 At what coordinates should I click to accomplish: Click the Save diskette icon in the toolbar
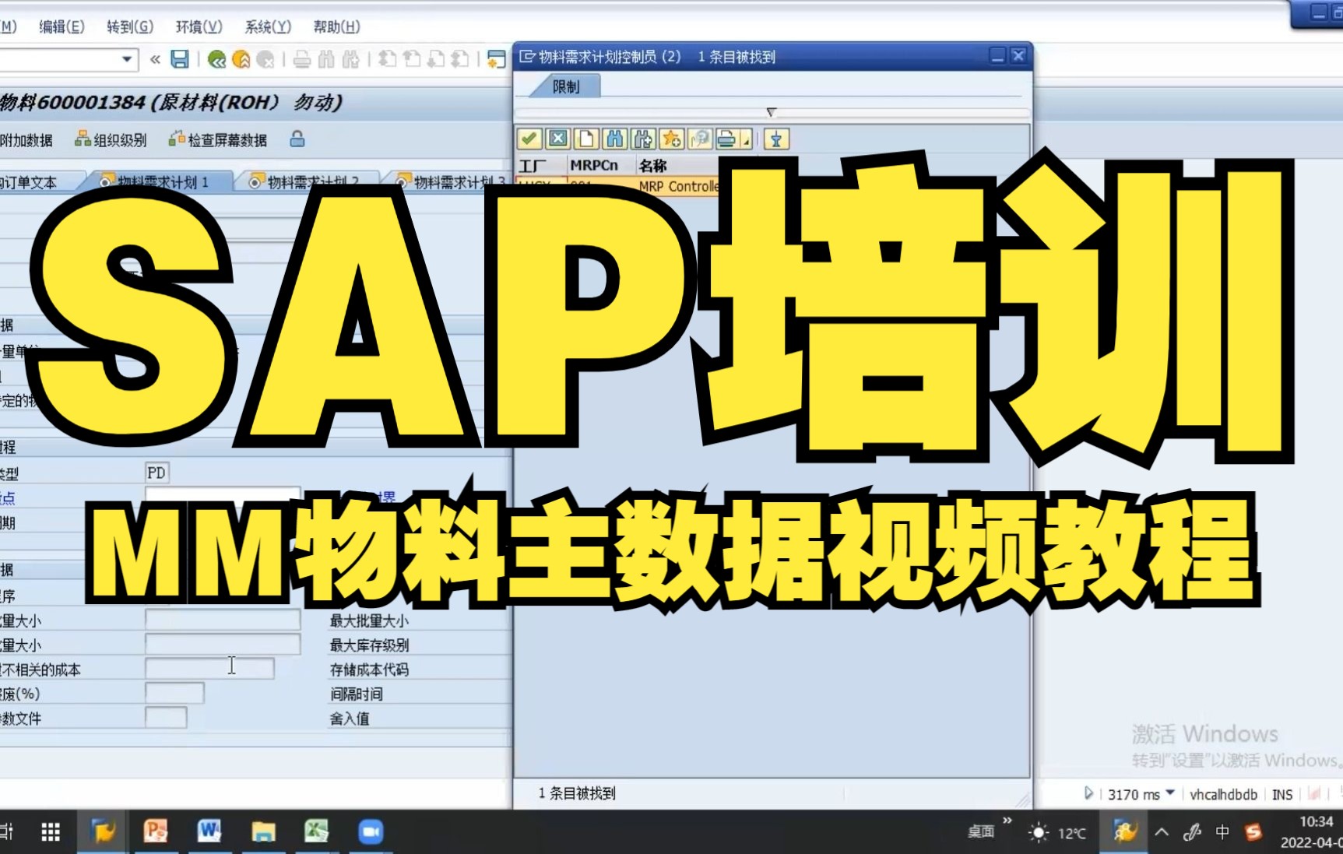[180, 59]
